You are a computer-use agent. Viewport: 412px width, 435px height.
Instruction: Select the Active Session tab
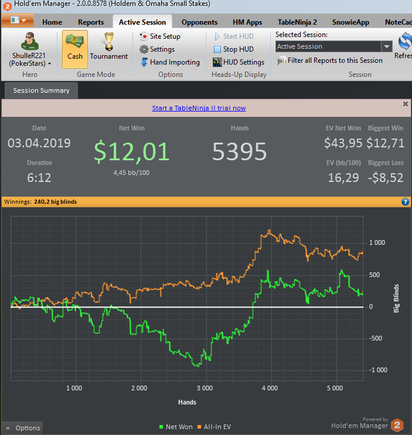pyautogui.click(x=143, y=22)
